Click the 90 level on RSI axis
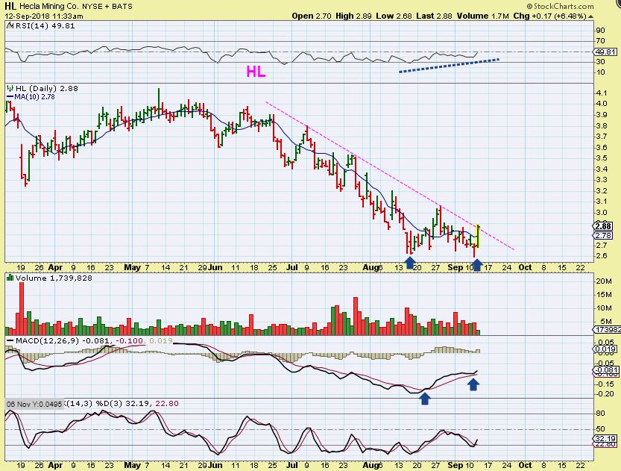This screenshot has height=471, width=621. pyautogui.click(x=600, y=31)
